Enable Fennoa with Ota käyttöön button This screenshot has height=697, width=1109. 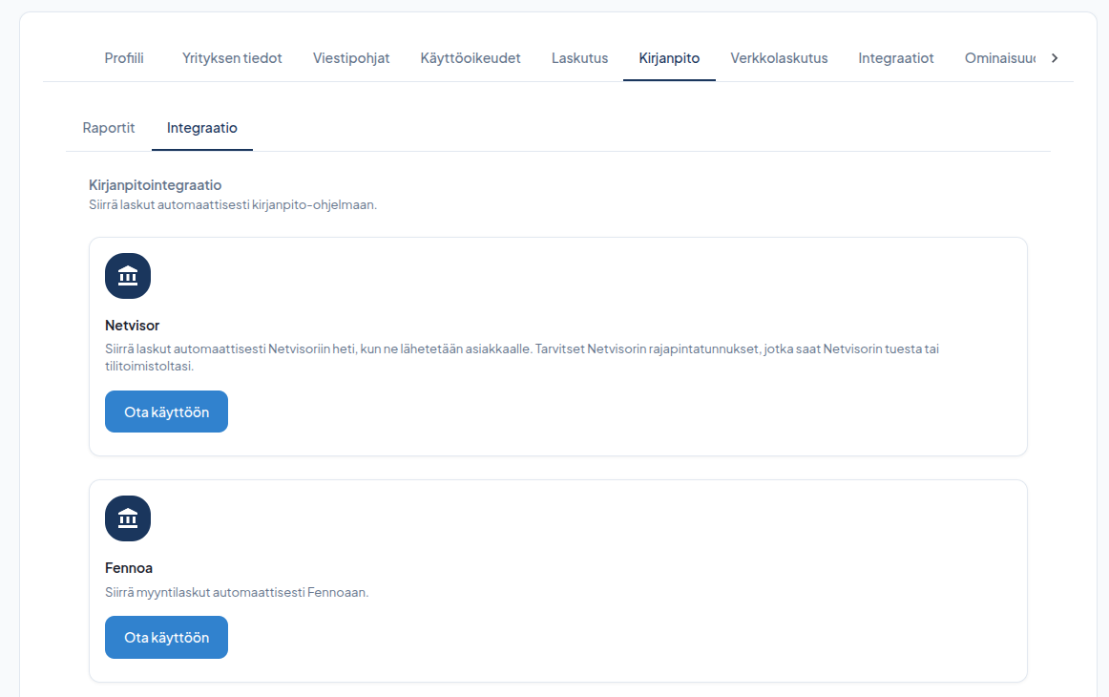point(166,638)
